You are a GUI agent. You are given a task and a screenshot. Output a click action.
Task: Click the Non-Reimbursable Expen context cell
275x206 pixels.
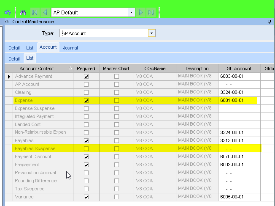click(43, 132)
